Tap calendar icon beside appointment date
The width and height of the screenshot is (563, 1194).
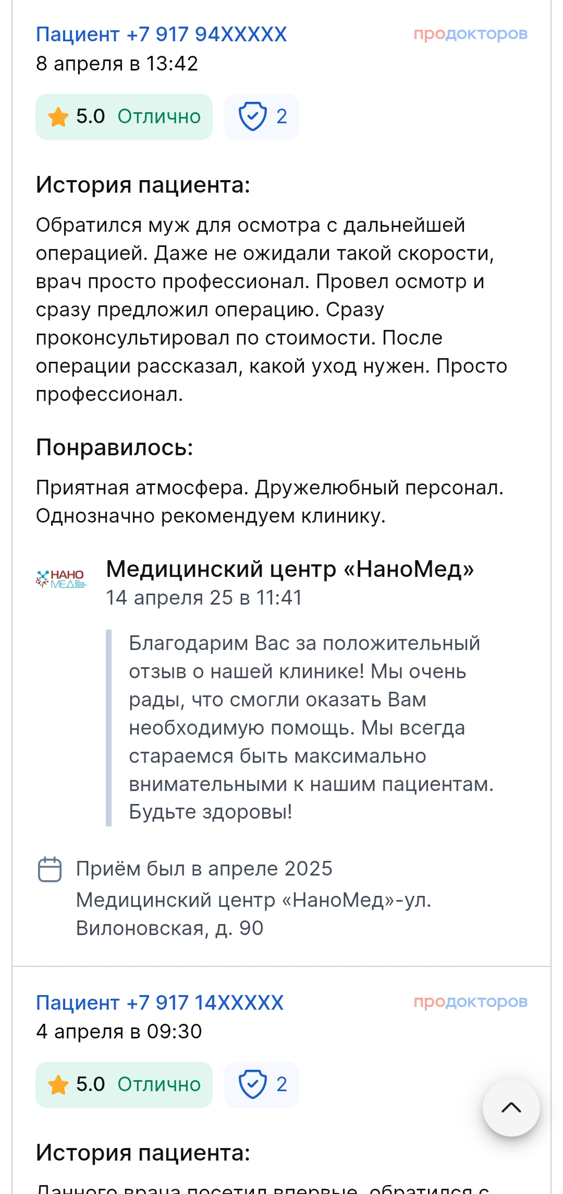[50, 869]
